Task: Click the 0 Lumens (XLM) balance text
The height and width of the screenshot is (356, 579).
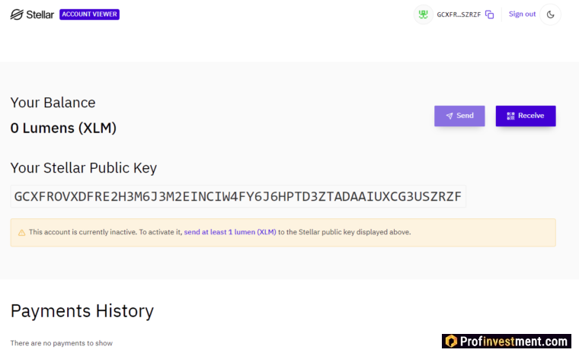Action: [x=63, y=129]
